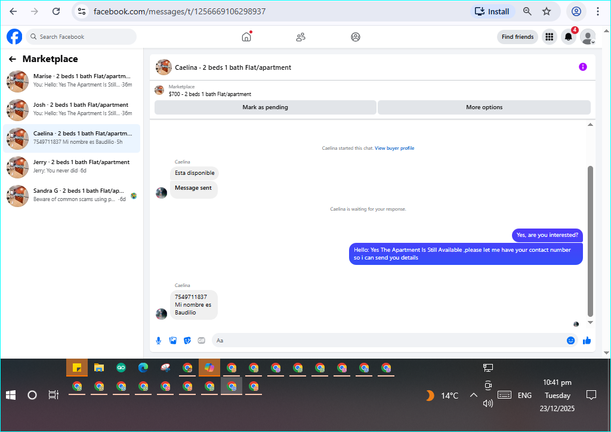This screenshot has width=611, height=432.
Task: Open site information icon in address bar
Action: pos(81,11)
